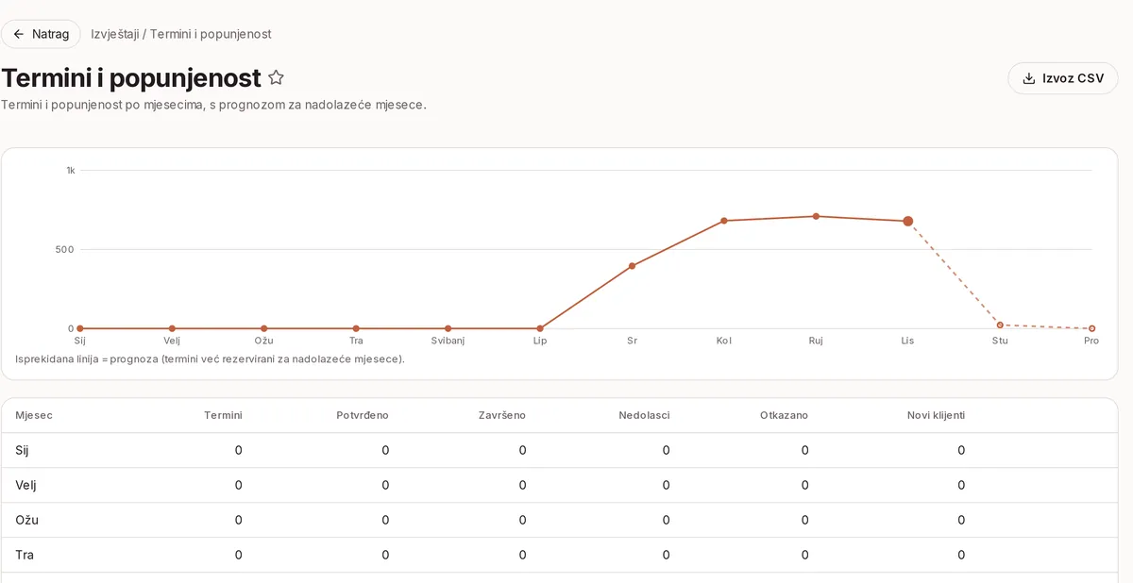
Task: Select the Tra row label in the table
Action: point(25,555)
